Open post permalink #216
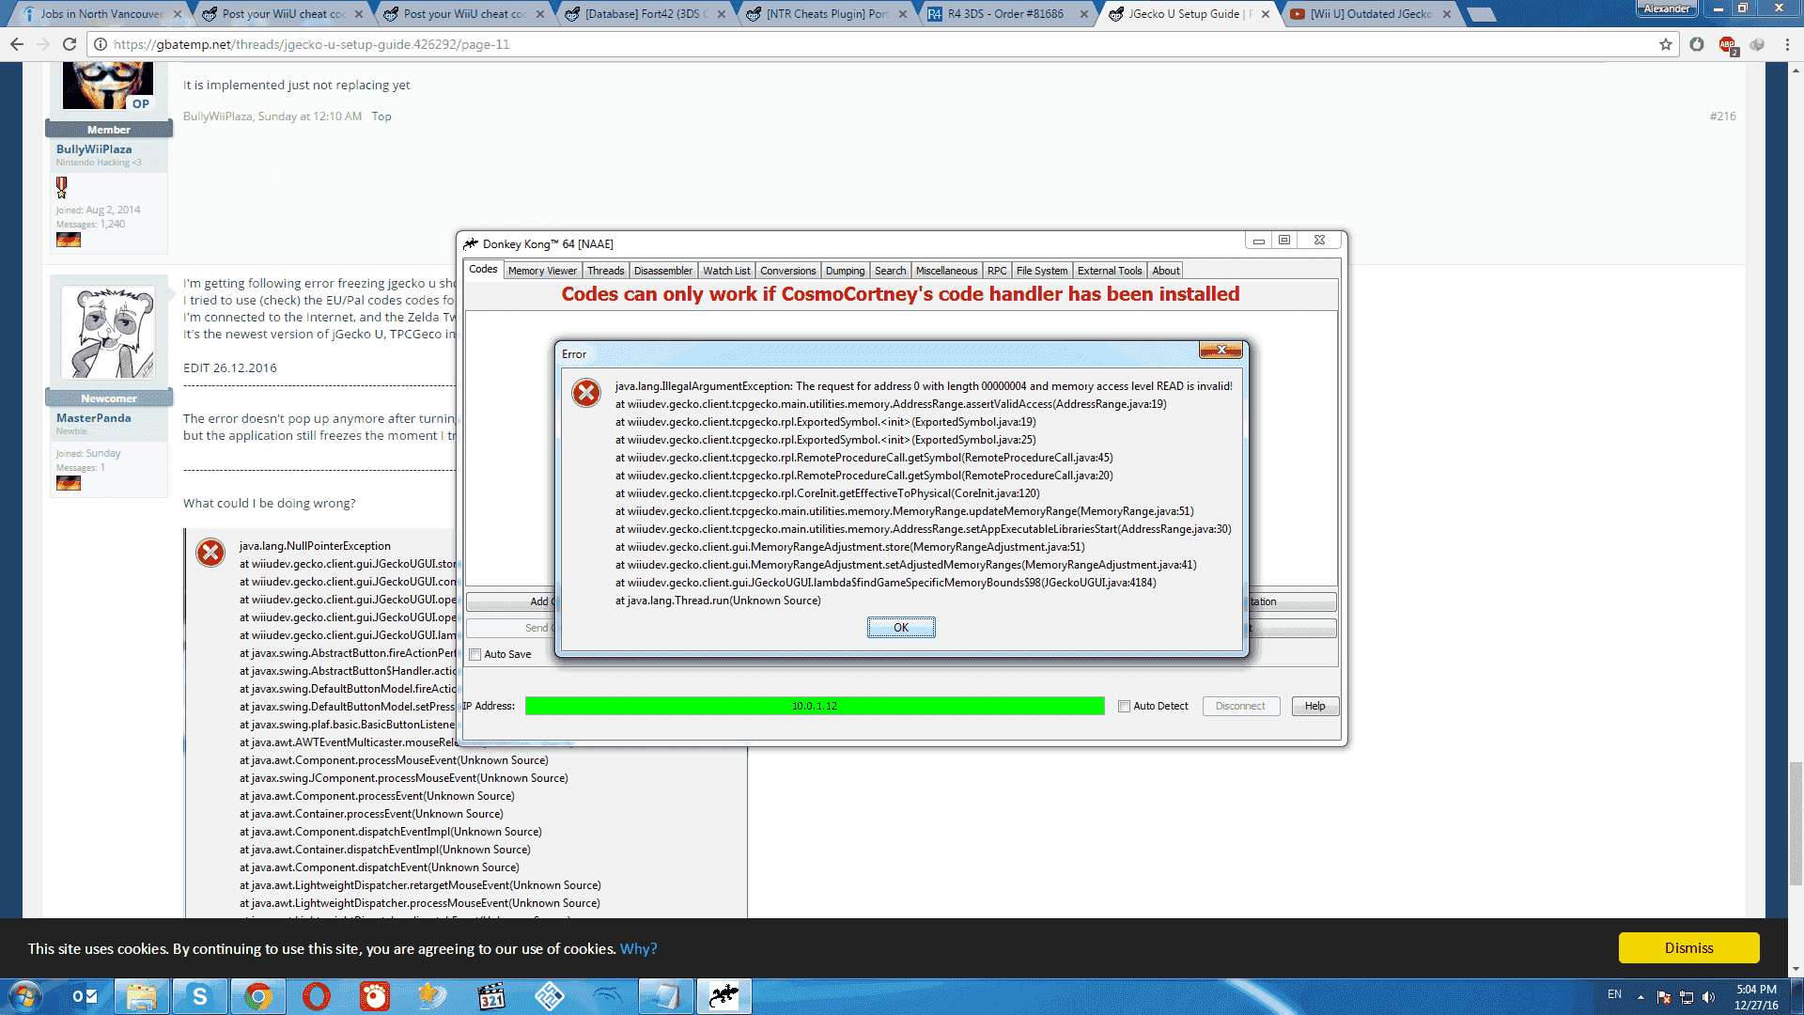1804x1015 pixels. coord(1722,117)
